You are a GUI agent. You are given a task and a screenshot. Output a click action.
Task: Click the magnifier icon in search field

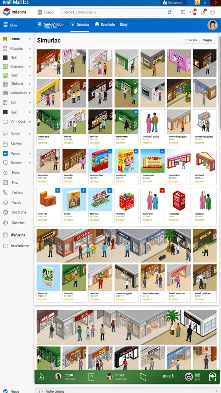click(169, 12)
